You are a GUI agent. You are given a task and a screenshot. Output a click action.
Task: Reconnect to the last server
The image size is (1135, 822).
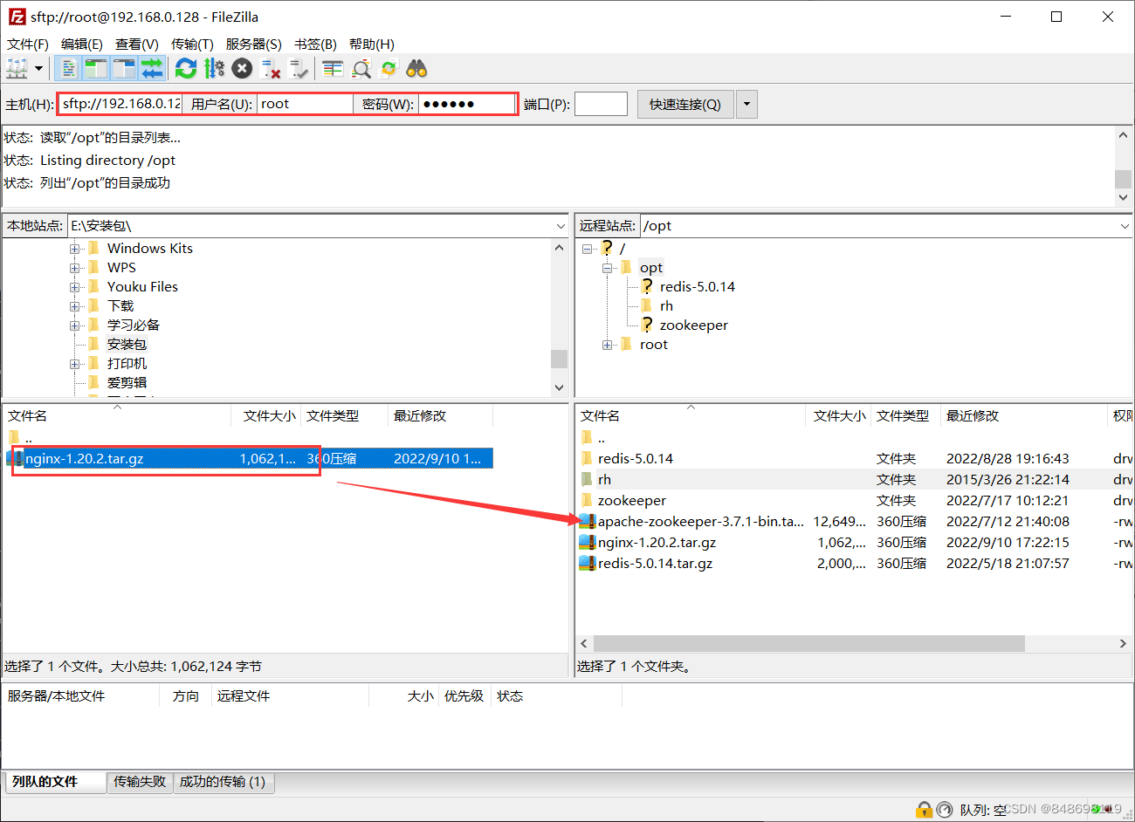click(299, 68)
